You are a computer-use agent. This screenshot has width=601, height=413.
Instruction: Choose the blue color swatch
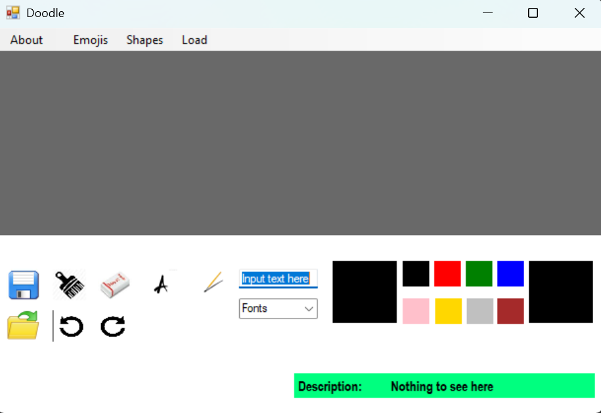pos(510,274)
